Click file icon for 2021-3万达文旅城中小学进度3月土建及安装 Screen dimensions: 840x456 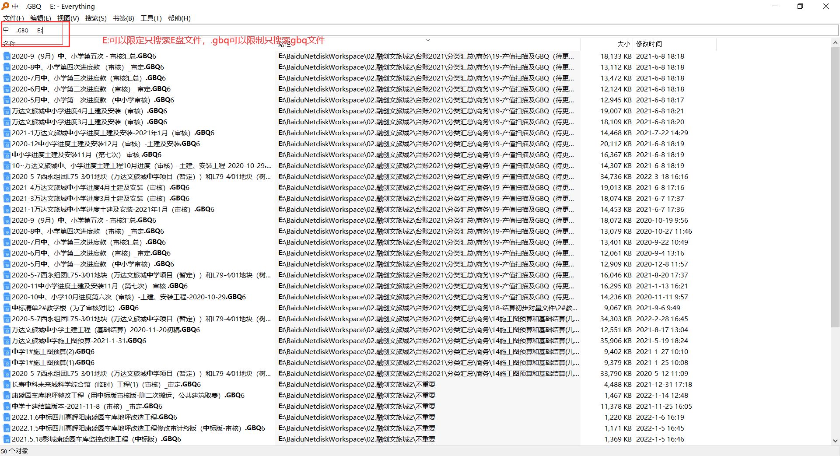(x=7, y=199)
